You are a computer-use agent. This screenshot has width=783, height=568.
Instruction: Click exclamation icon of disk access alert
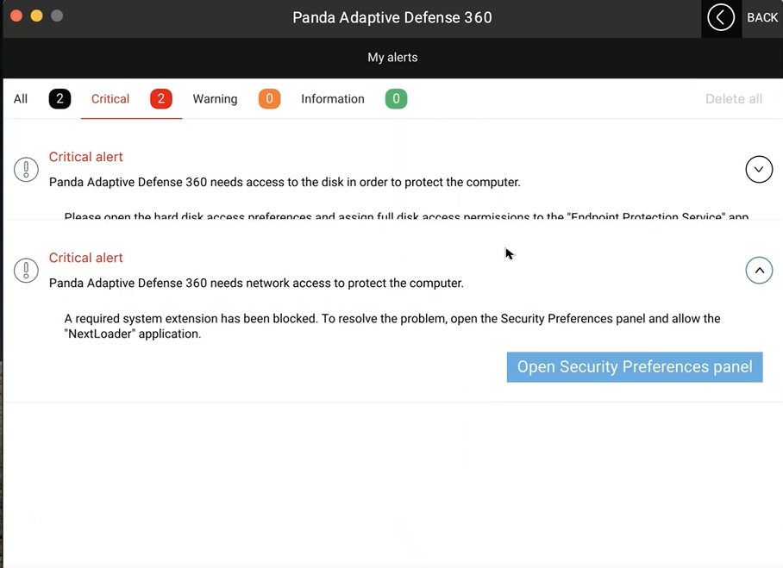[26, 170]
